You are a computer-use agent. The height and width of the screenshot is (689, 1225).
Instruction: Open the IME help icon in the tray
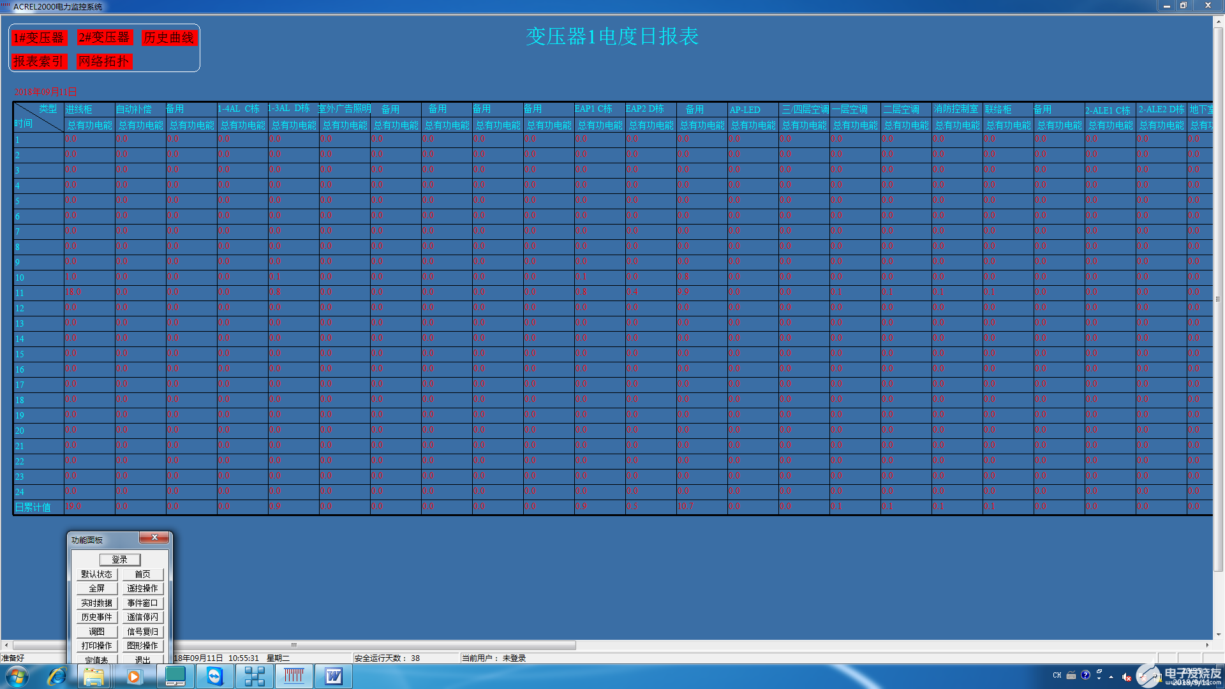[x=1085, y=675]
